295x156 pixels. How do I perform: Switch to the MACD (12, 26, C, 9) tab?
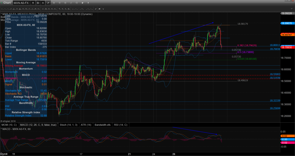click(x=38, y=125)
